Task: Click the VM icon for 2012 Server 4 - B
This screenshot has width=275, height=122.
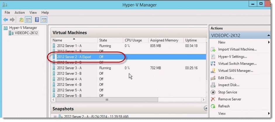Action: (x=54, y=85)
